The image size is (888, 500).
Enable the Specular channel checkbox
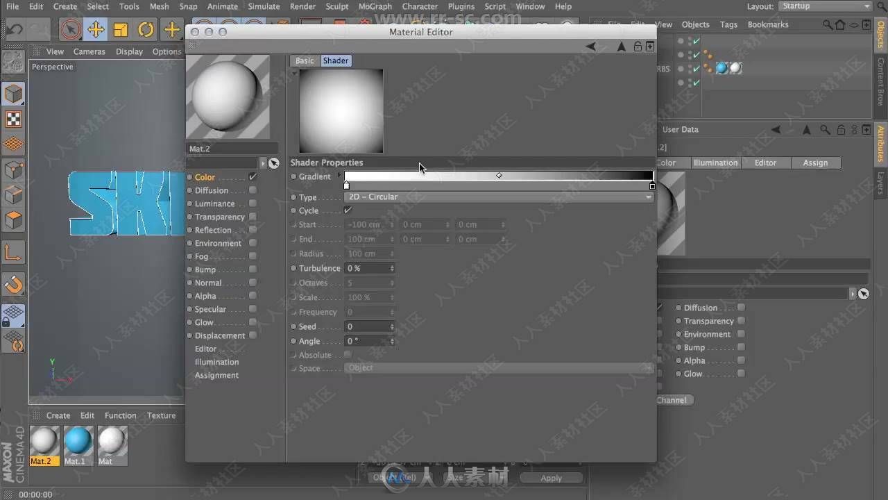point(253,309)
